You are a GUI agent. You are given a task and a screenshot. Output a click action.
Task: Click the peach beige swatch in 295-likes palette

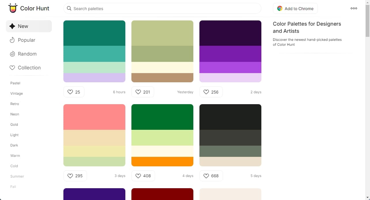(x=94, y=138)
